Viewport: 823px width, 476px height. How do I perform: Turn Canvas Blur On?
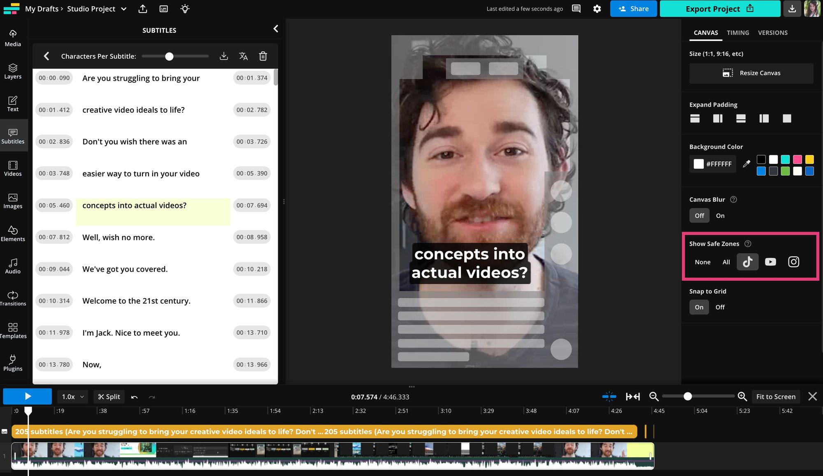(720, 216)
